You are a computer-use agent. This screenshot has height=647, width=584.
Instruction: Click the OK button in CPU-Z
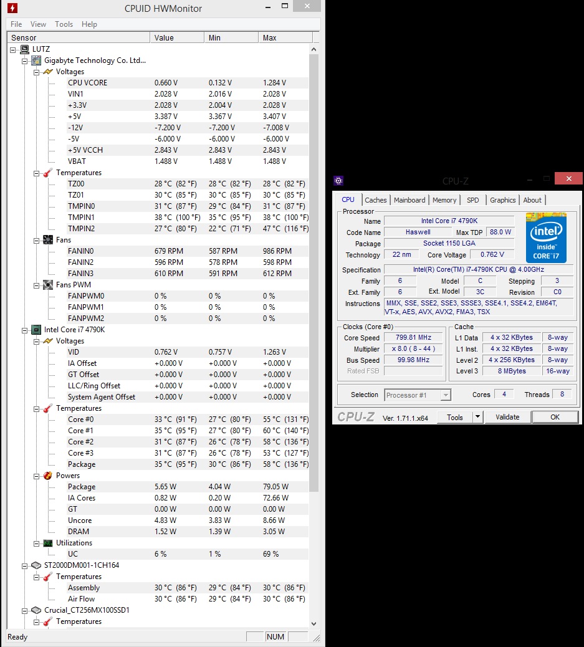point(555,417)
